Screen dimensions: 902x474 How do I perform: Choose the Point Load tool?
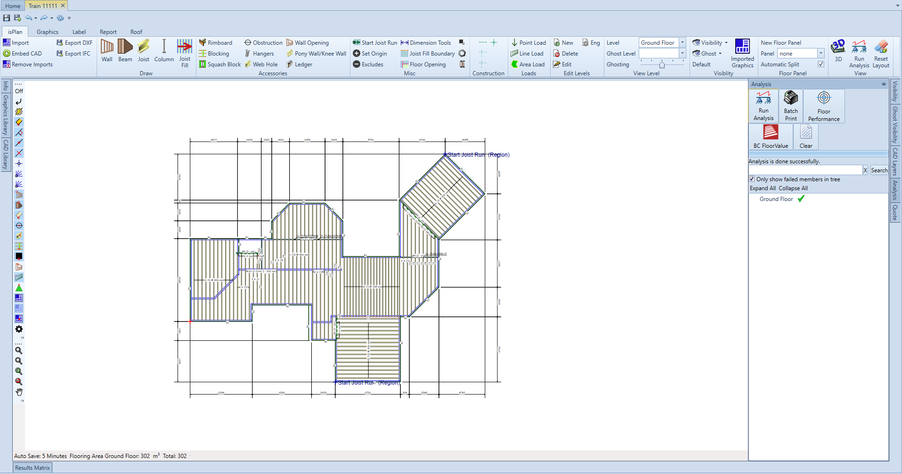pyautogui.click(x=528, y=42)
